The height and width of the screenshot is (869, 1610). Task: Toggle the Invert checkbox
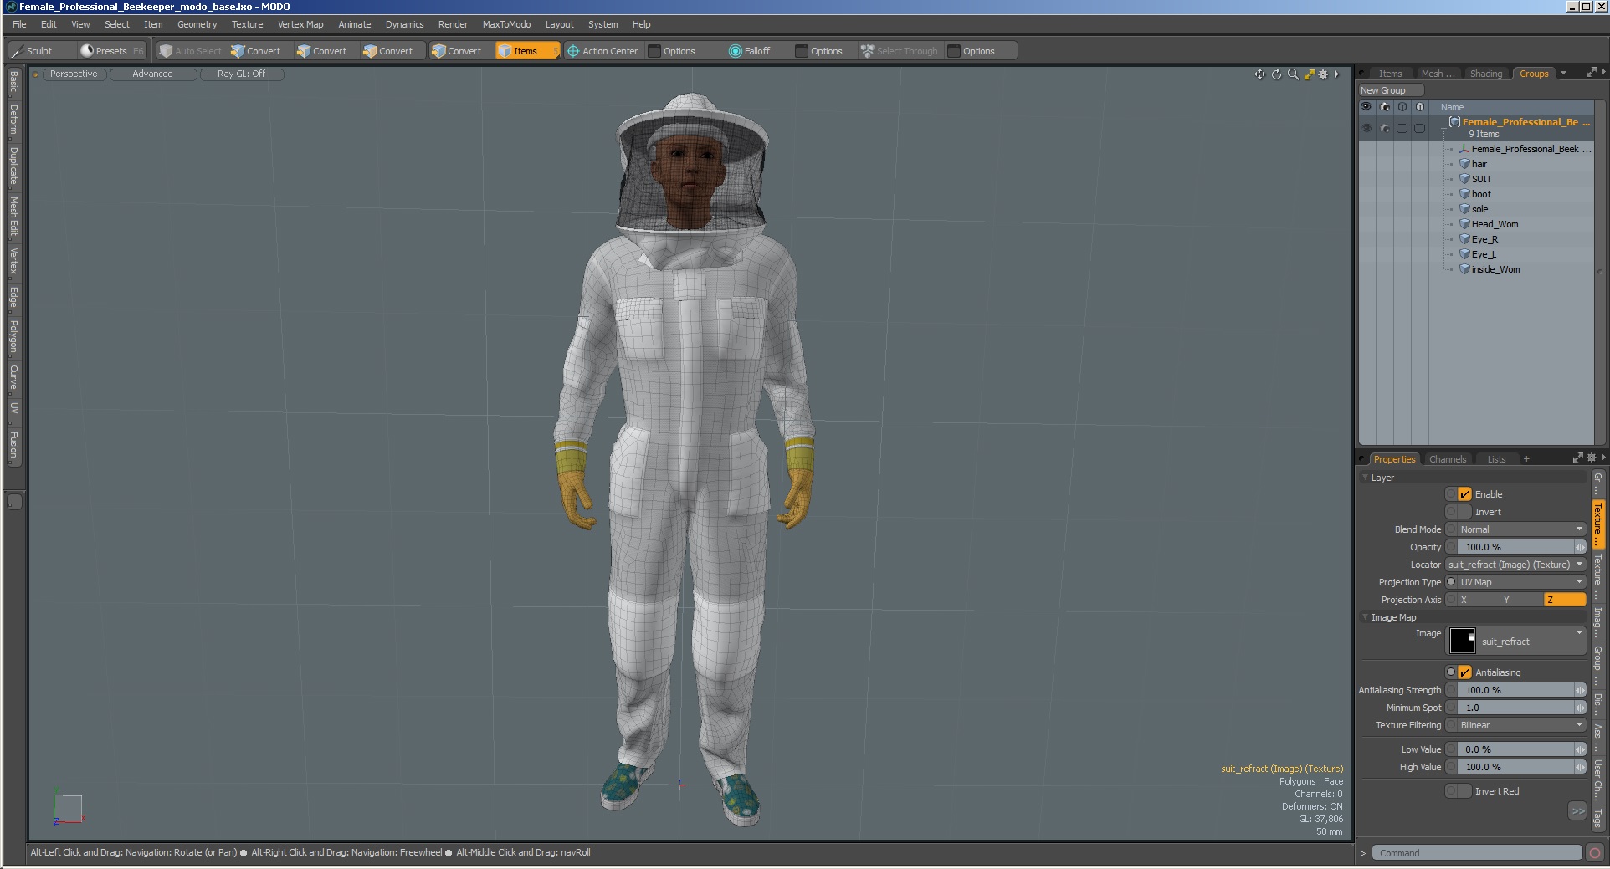click(x=1464, y=512)
